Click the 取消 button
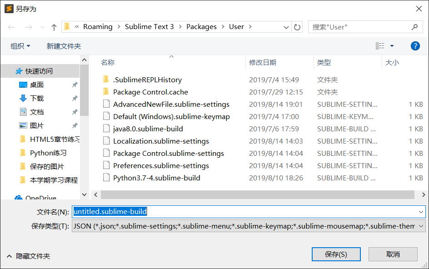 393,254
